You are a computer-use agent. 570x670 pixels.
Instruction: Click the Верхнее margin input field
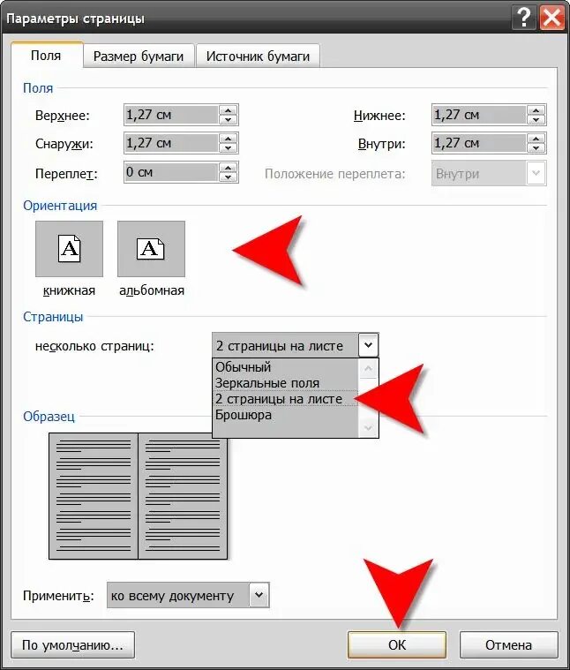(171, 115)
